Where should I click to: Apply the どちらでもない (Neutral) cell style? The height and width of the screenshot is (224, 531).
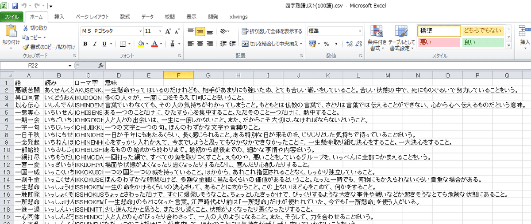483,30
